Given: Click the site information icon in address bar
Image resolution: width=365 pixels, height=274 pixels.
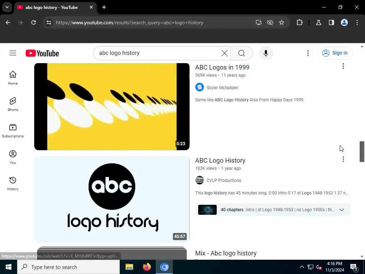Looking at the screenshot, I should [48, 22].
